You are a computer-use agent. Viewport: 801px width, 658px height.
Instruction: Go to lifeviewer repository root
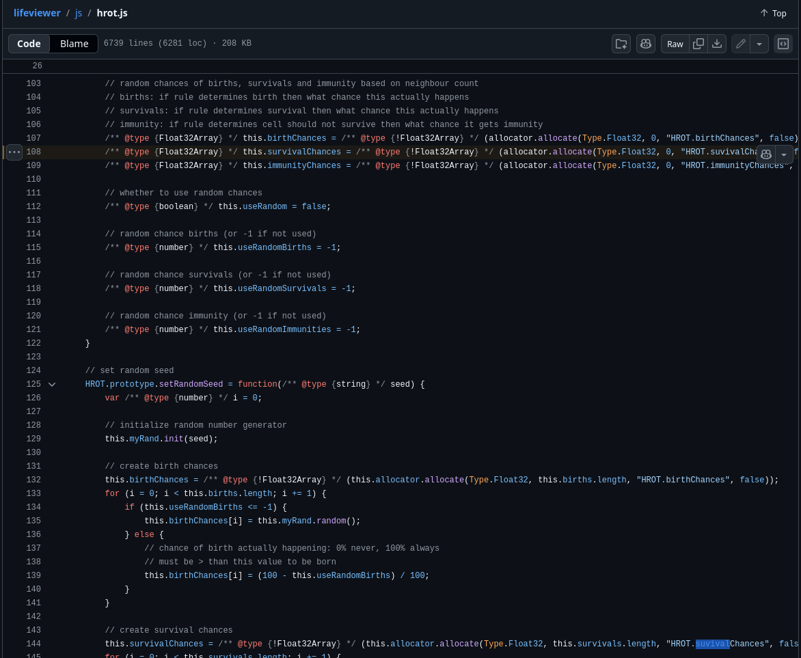pyautogui.click(x=37, y=13)
